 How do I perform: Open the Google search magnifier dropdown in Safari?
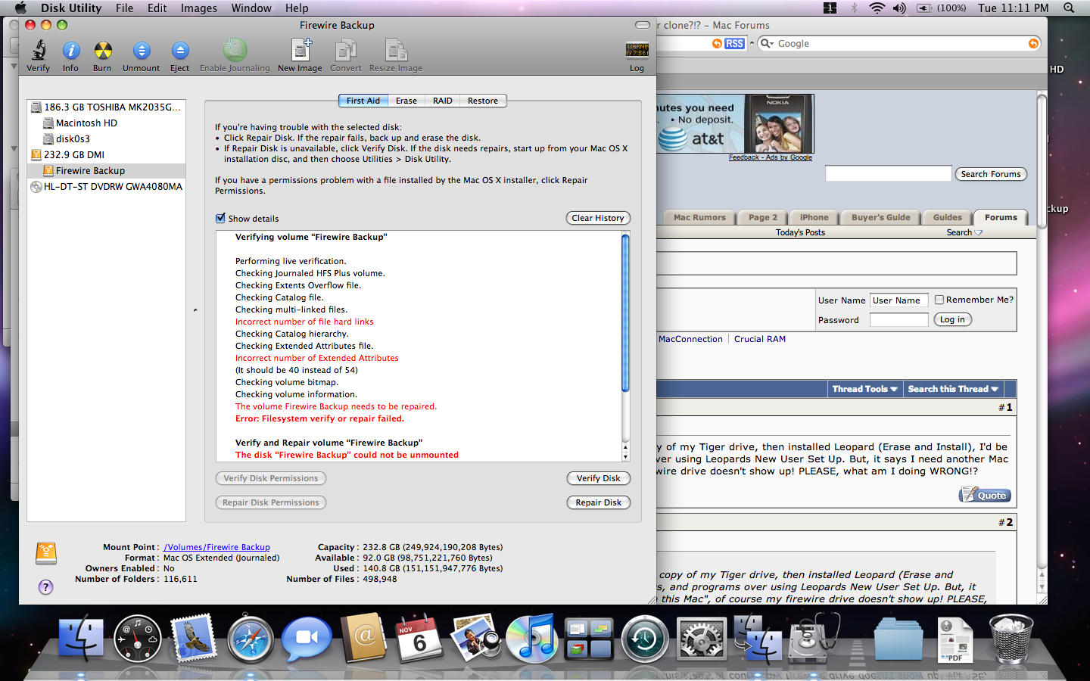[x=767, y=44]
